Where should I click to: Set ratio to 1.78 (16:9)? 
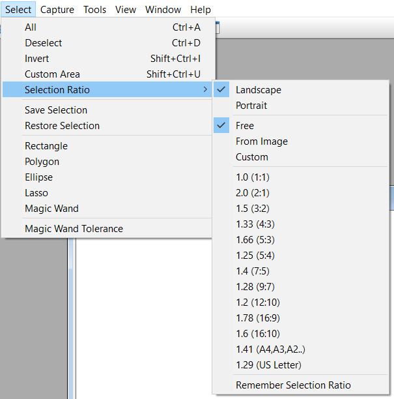click(x=259, y=318)
